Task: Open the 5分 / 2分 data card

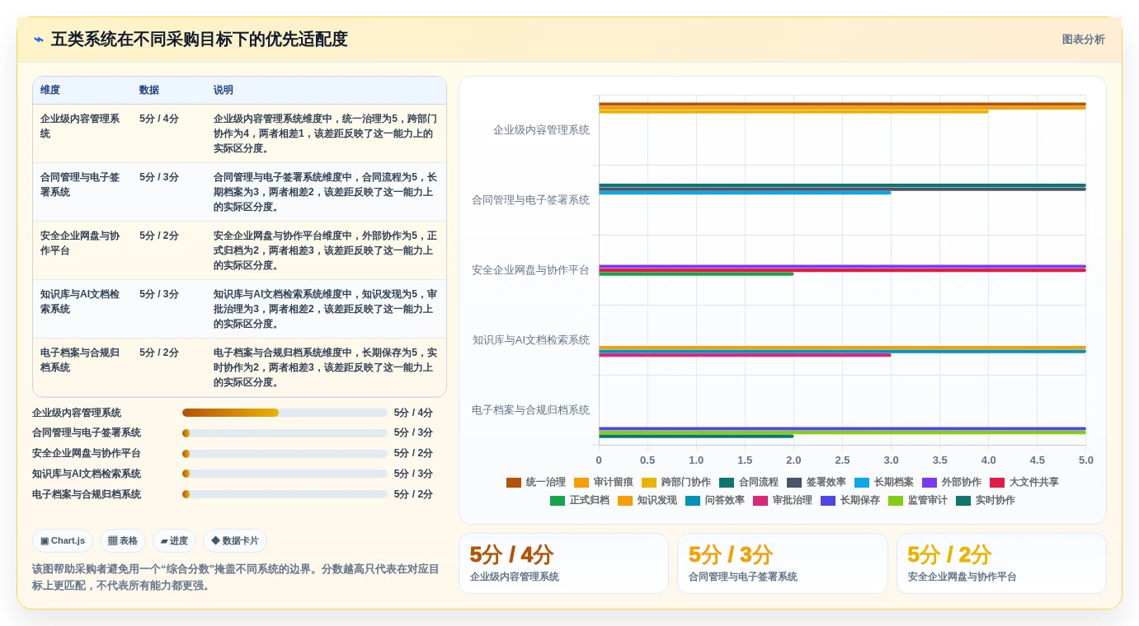Action: click(1001, 563)
